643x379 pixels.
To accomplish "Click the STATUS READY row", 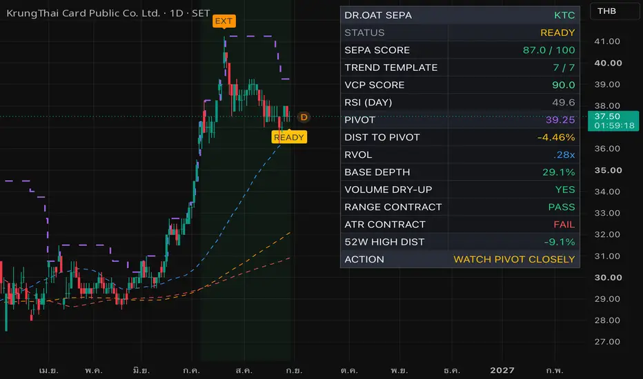I will point(459,33).
